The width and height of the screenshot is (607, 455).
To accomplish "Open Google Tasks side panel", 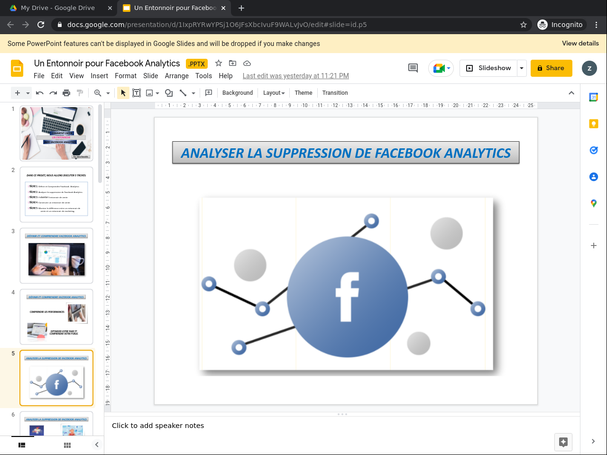I will [x=594, y=150].
